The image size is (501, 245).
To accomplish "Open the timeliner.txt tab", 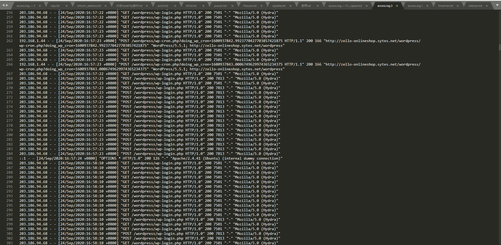I will coord(446,6).
